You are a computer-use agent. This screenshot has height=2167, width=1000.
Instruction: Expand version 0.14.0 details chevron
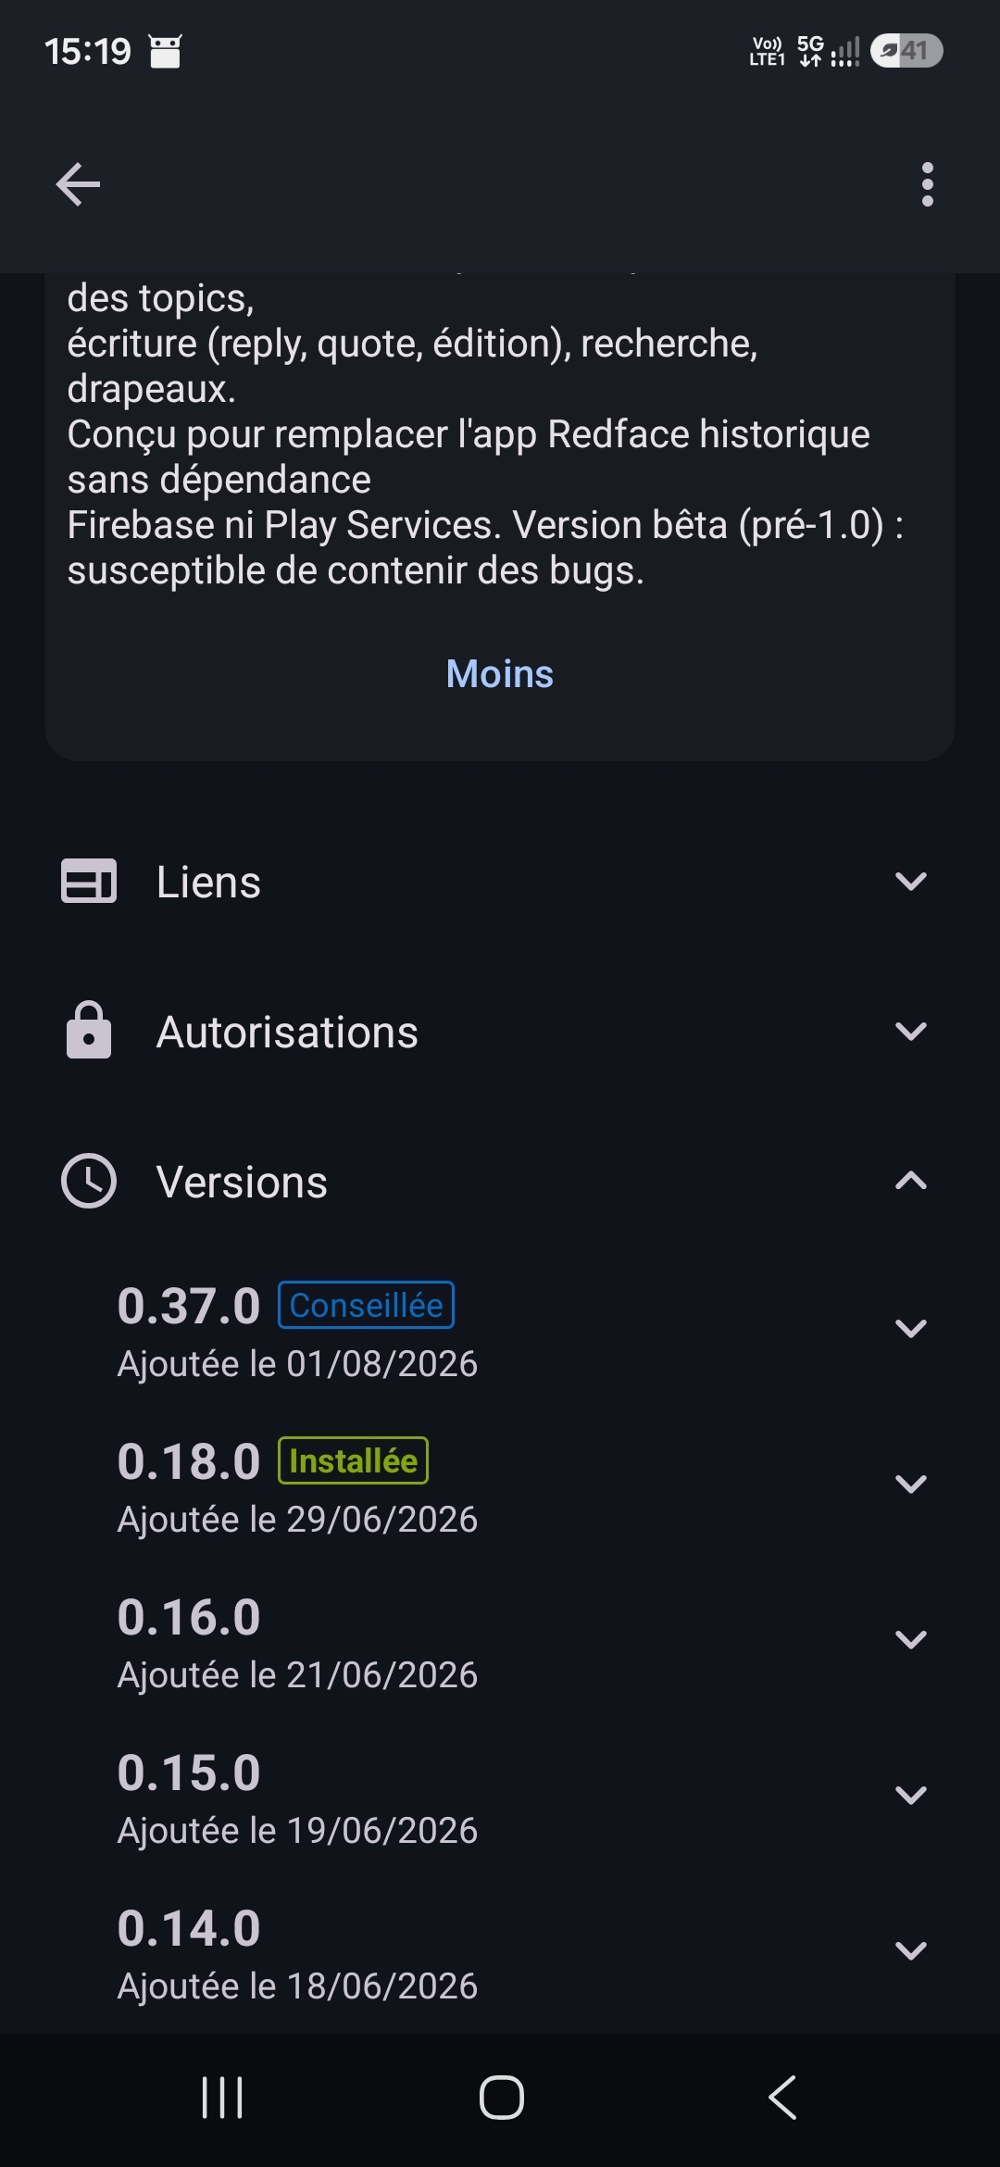911,1951
